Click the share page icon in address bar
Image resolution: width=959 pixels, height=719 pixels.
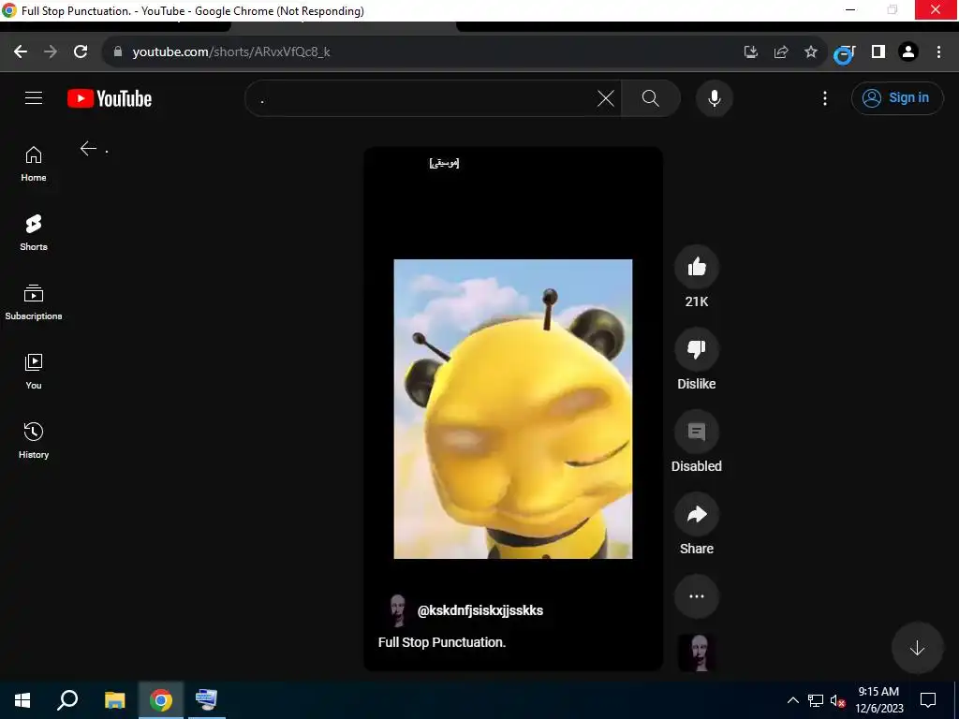(x=781, y=52)
